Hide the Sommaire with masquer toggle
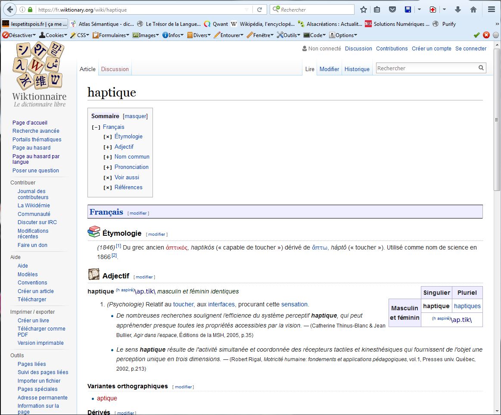501x415 pixels. [x=135, y=116]
